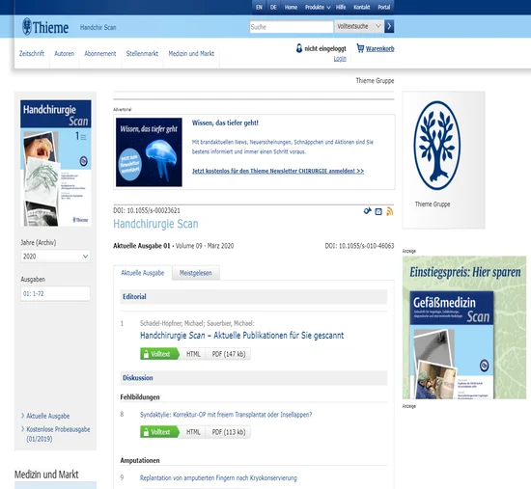Switch language to EN
531x489 pixels.
click(x=259, y=7)
